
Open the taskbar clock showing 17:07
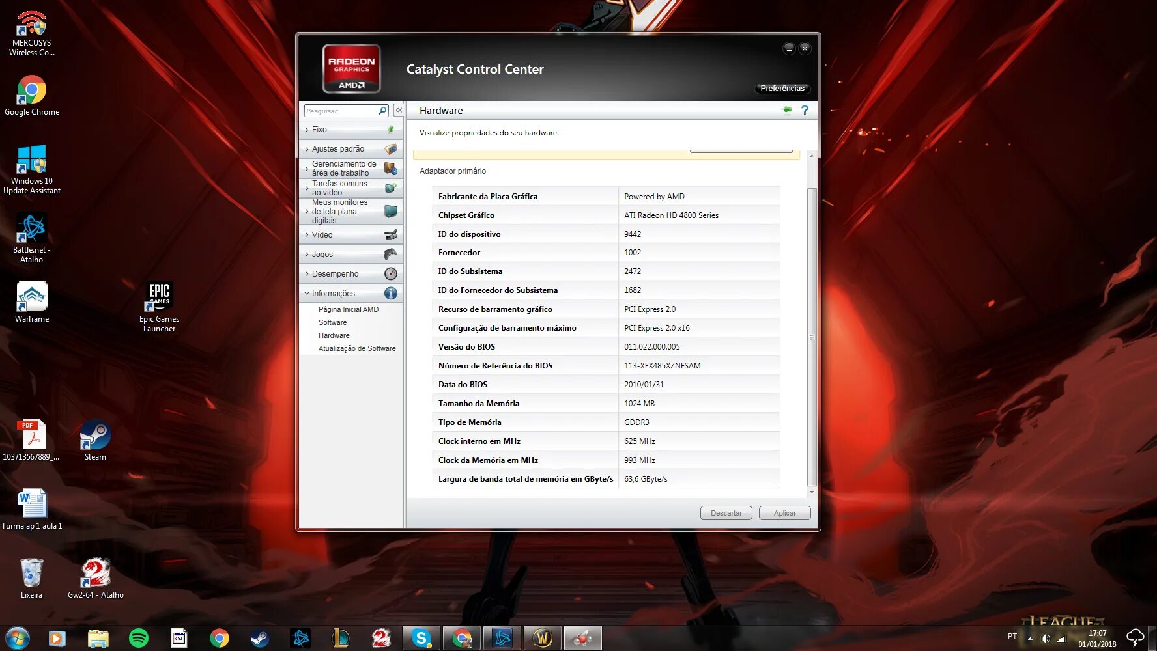(1097, 639)
